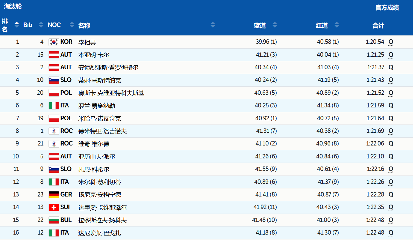The height and width of the screenshot is (240, 415).
Task: Click the Q mark for 达尼埃莱·巴戈扎
Action: (391, 233)
